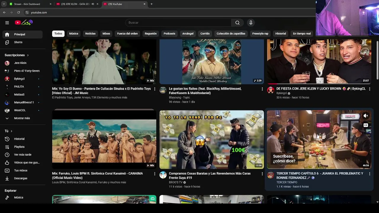The height and width of the screenshot is (213, 379).
Task: Open Descargas in sidebar
Action: coord(23,178)
